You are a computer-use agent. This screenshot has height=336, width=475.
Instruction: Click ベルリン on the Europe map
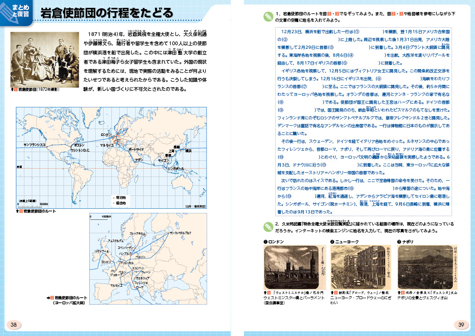tap(140, 257)
